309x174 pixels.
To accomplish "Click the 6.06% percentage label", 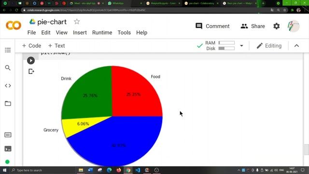I will click(x=83, y=124).
